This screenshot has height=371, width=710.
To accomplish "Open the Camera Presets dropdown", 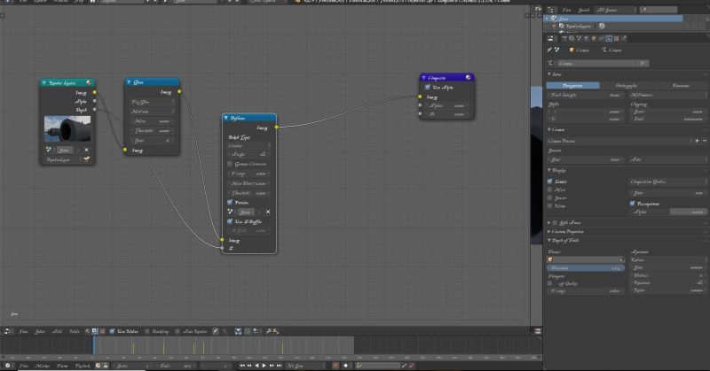I will pos(619,141).
